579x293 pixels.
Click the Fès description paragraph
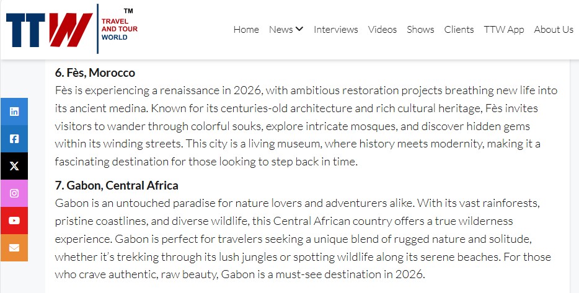click(x=306, y=126)
